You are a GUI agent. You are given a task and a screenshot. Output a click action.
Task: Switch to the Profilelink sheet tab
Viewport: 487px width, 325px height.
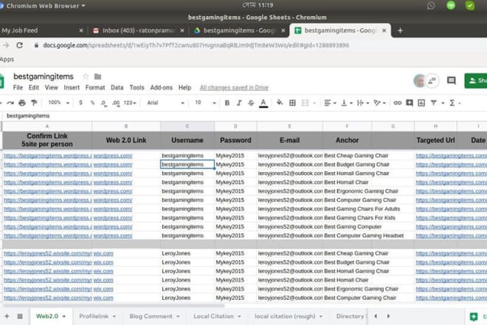tap(94, 316)
